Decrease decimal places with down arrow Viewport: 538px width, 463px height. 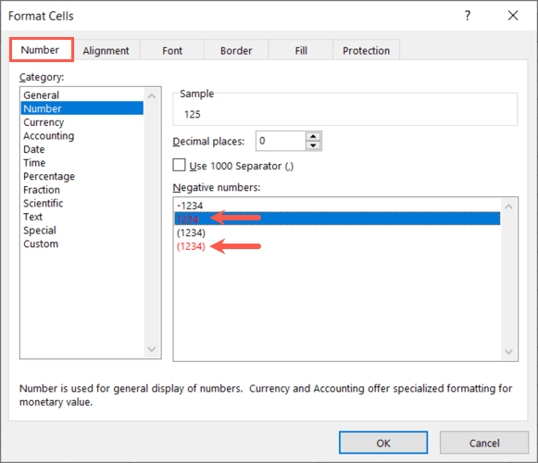[313, 145]
